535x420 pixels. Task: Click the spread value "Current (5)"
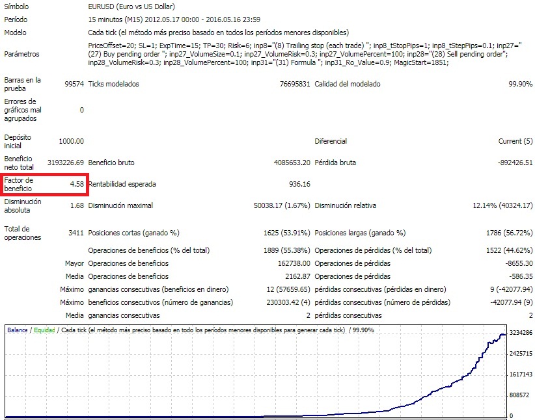tap(515, 141)
